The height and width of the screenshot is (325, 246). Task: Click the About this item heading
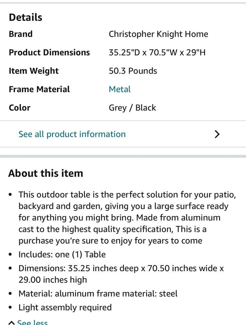click(x=46, y=173)
